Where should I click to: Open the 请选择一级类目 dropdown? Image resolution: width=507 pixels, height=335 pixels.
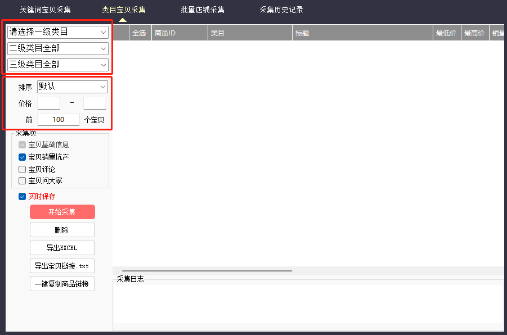tap(58, 32)
